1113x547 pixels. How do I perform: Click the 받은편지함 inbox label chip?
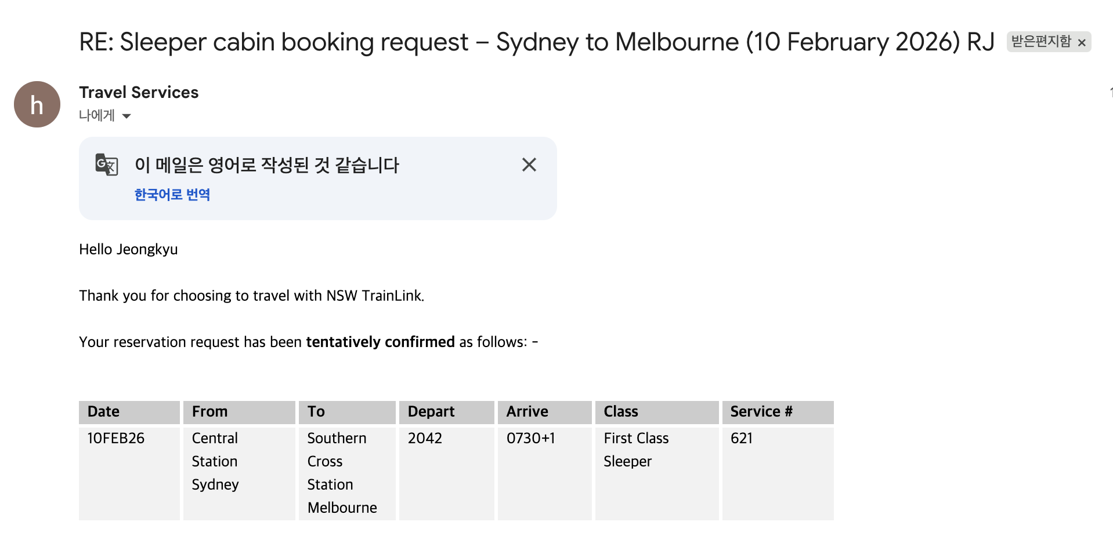click(1041, 42)
